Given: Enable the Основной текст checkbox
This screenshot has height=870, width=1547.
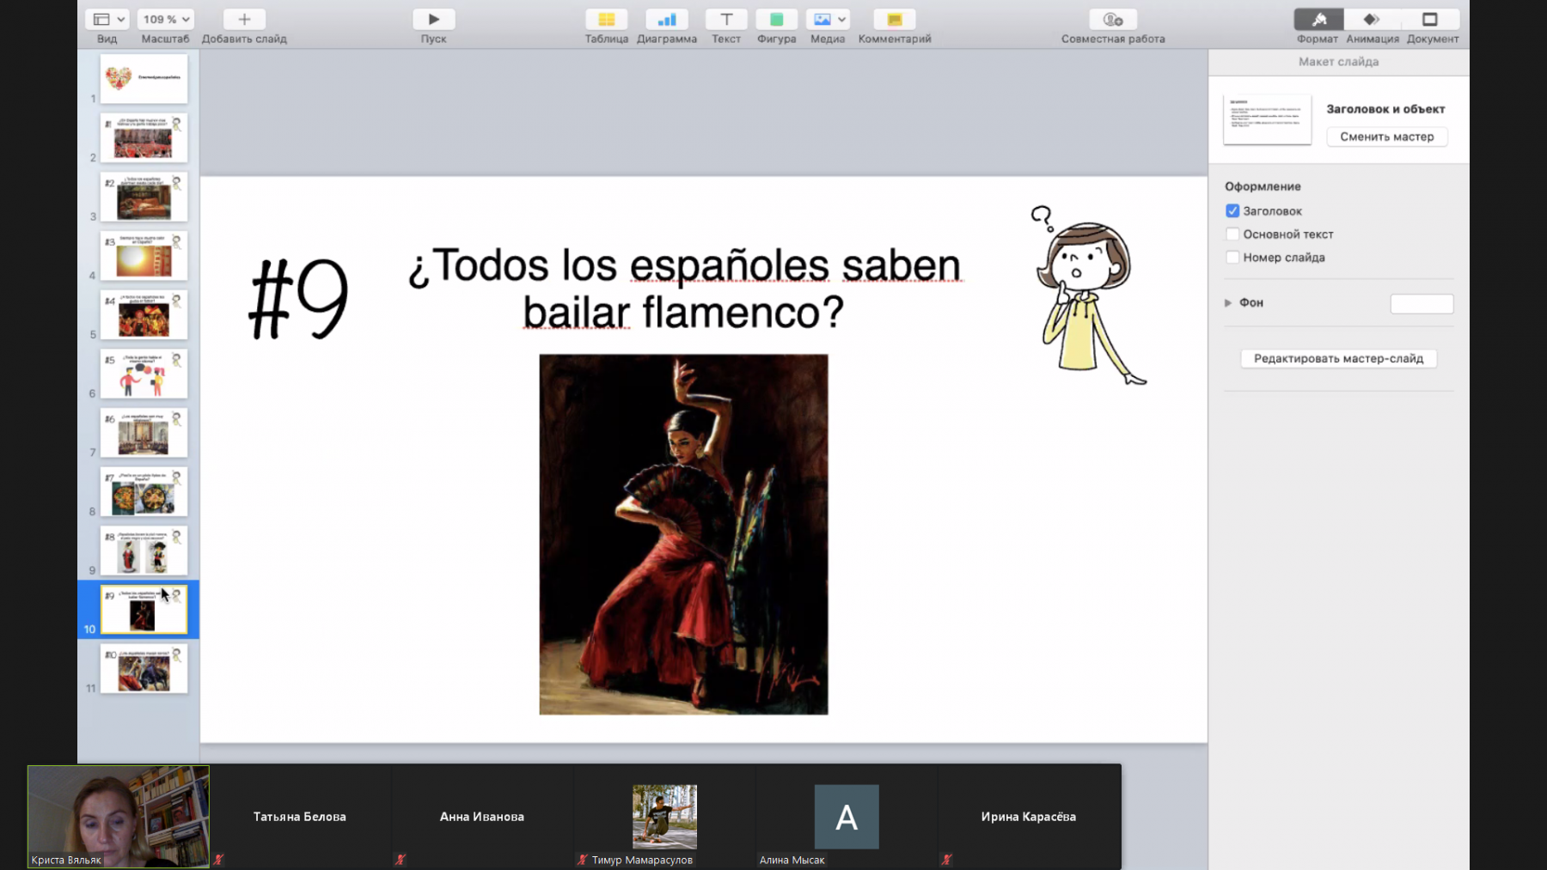Looking at the screenshot, I should [x=1232, y=234].
